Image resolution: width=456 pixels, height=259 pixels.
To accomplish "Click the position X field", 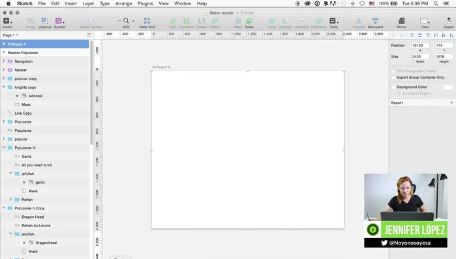I will coord(420,46).
